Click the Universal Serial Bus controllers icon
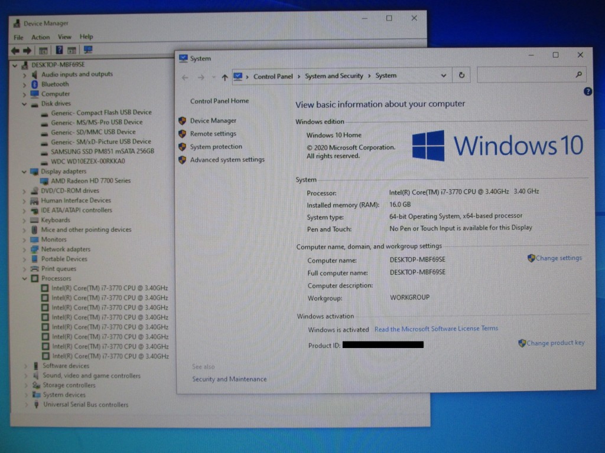 click(x=36, y=405)
